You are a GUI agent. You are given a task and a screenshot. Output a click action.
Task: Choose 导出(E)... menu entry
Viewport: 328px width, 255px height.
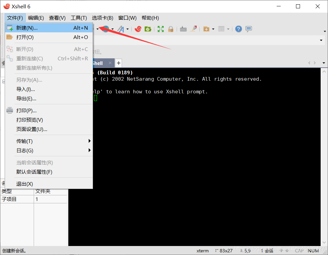click(49, 99)
